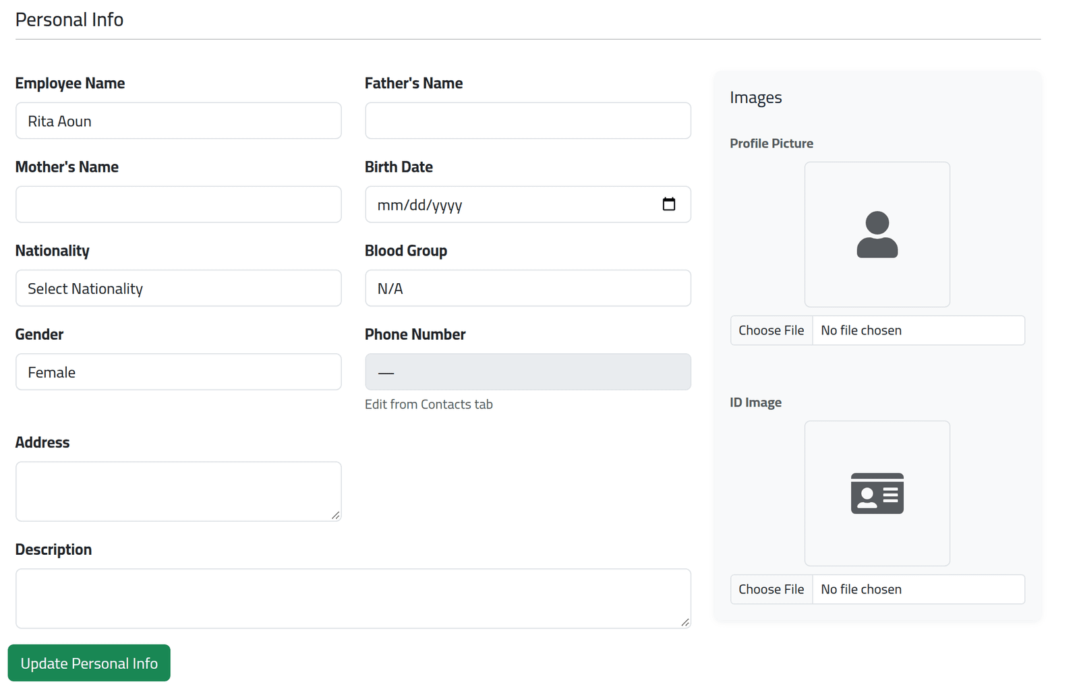Choose File for Profile Picture
The height and width of the screenshot is (689, 1079).
[771, 330]
